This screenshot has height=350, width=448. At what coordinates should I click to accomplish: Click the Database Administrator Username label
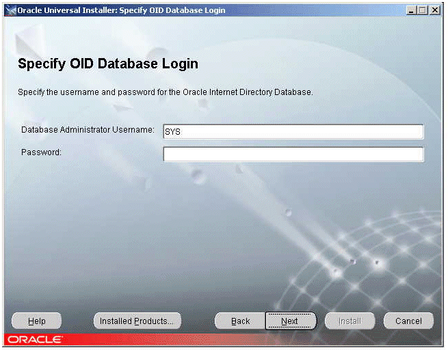point(88,130)
